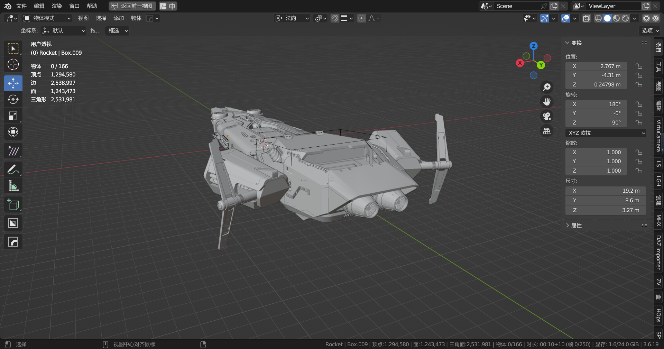Open transform orientation Normal dropdown
Screen dimensions: 664x349
(x=292, y=18)
